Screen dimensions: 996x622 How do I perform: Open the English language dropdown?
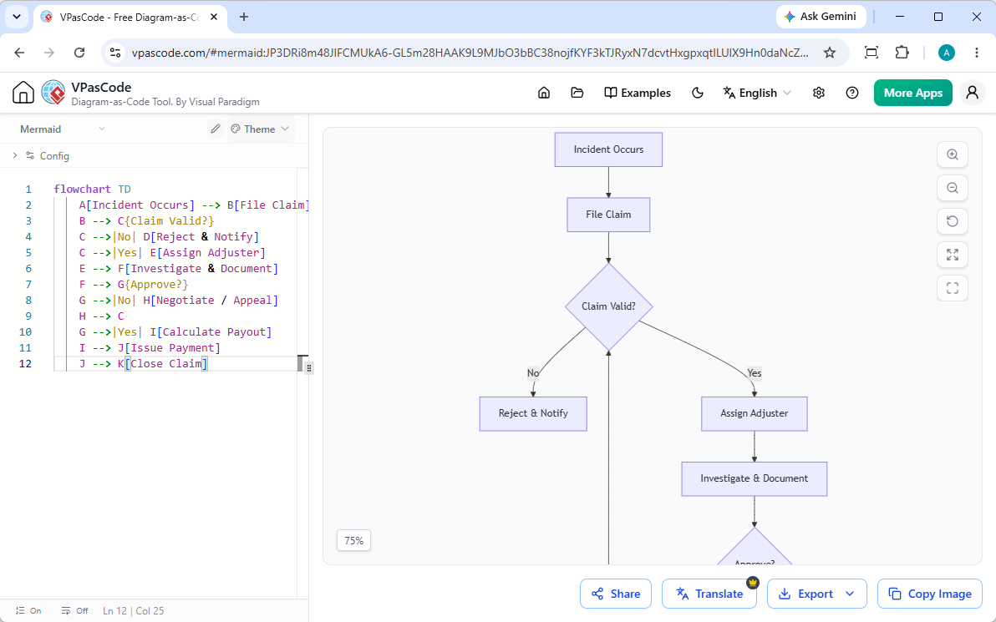(x=757, y=93)
